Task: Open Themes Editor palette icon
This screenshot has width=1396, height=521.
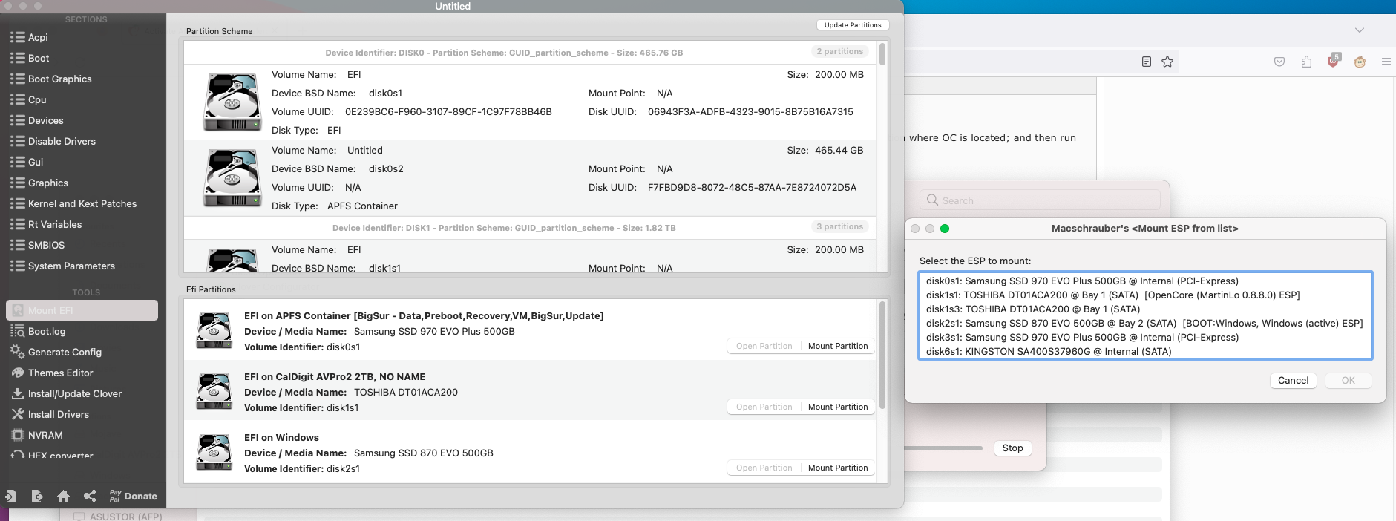Action: click(18, 373)
